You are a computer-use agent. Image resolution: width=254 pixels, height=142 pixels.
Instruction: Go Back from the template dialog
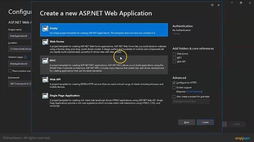(187, 122)
